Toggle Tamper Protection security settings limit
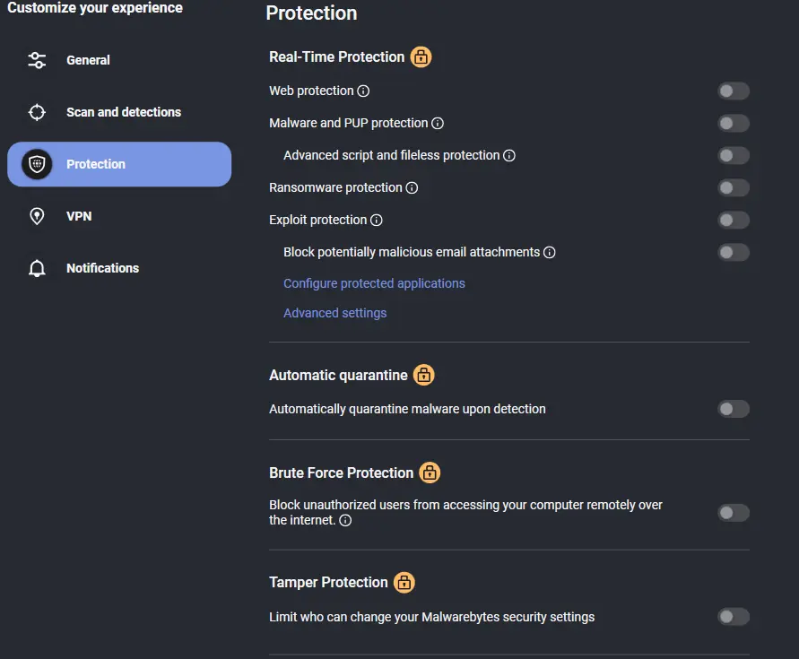Image resolution: width=799 pixels, height=659 pixels. [734, 617]
